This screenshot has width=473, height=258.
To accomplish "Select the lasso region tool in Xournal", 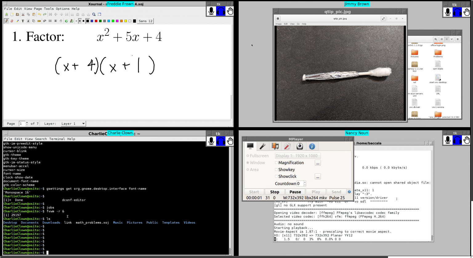I will [45, 21].
